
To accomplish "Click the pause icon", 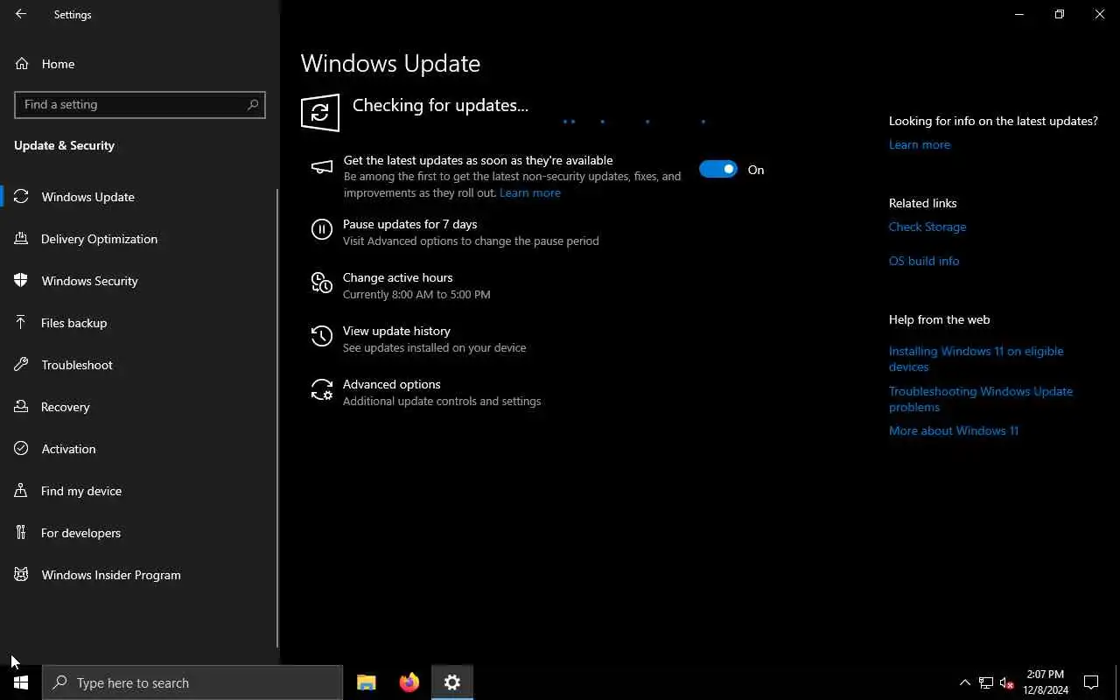I will coord(322,230).
